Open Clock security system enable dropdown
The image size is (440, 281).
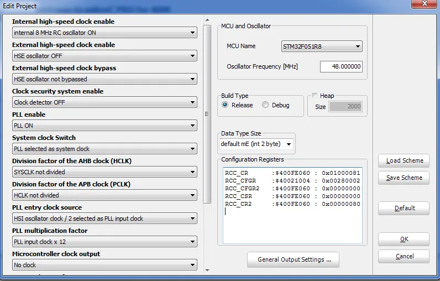tap(104, 102)
